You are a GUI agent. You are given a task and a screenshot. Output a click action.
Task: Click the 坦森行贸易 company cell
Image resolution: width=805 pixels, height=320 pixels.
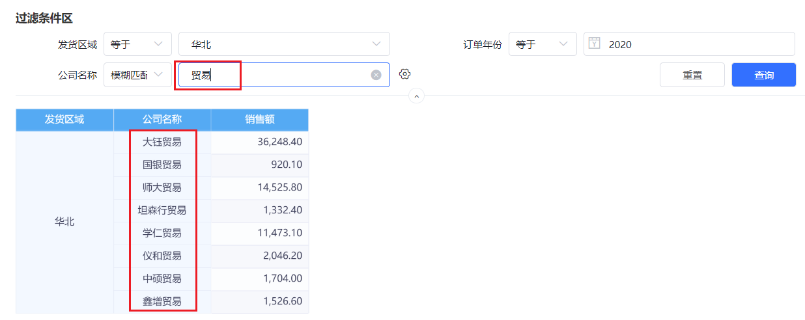click(x=162, y=210)
